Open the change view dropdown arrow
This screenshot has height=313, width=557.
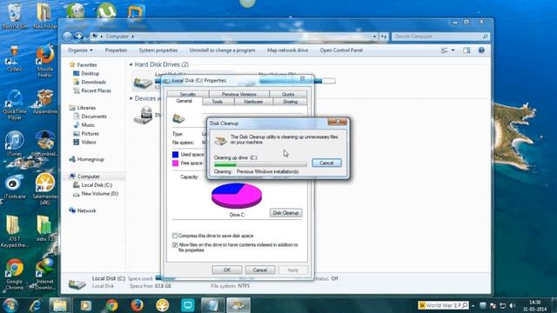(x=453, y=50)
